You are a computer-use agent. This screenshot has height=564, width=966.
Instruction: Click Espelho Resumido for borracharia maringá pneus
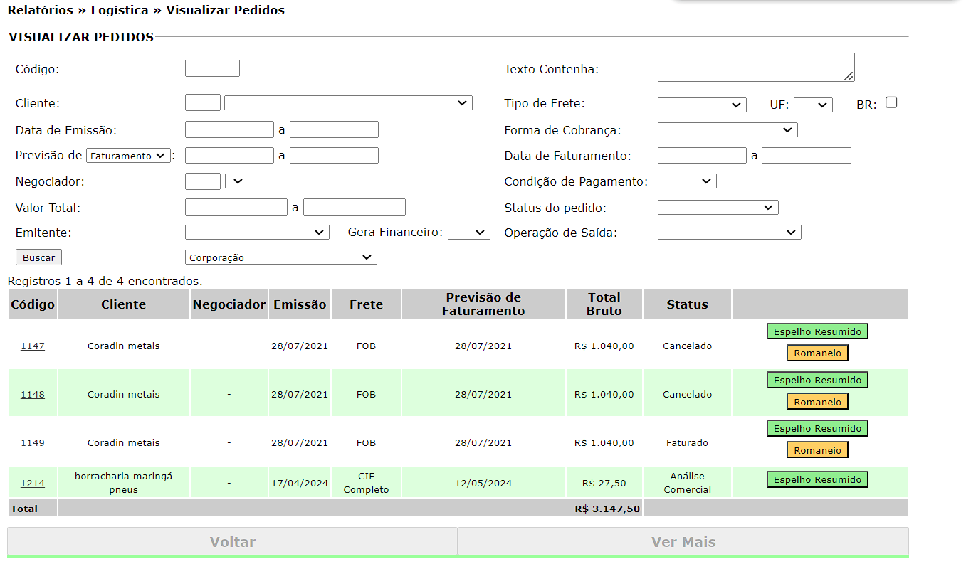tap(817, 479)
